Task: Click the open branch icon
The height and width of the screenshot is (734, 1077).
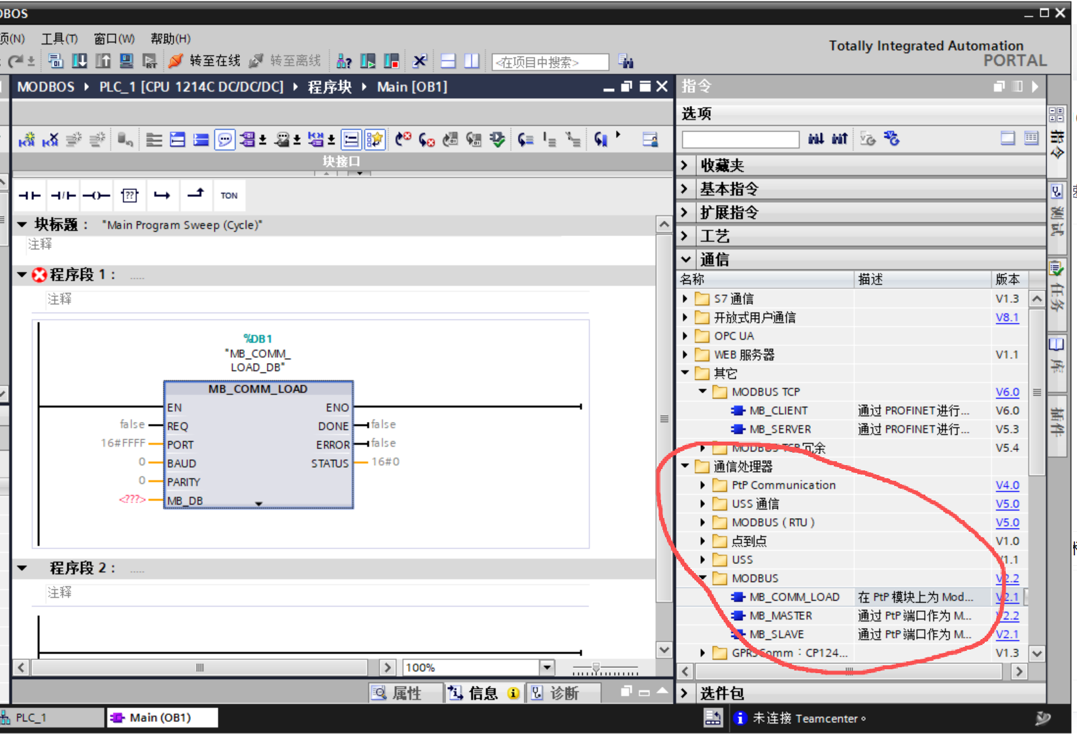Action: (162, 196)
